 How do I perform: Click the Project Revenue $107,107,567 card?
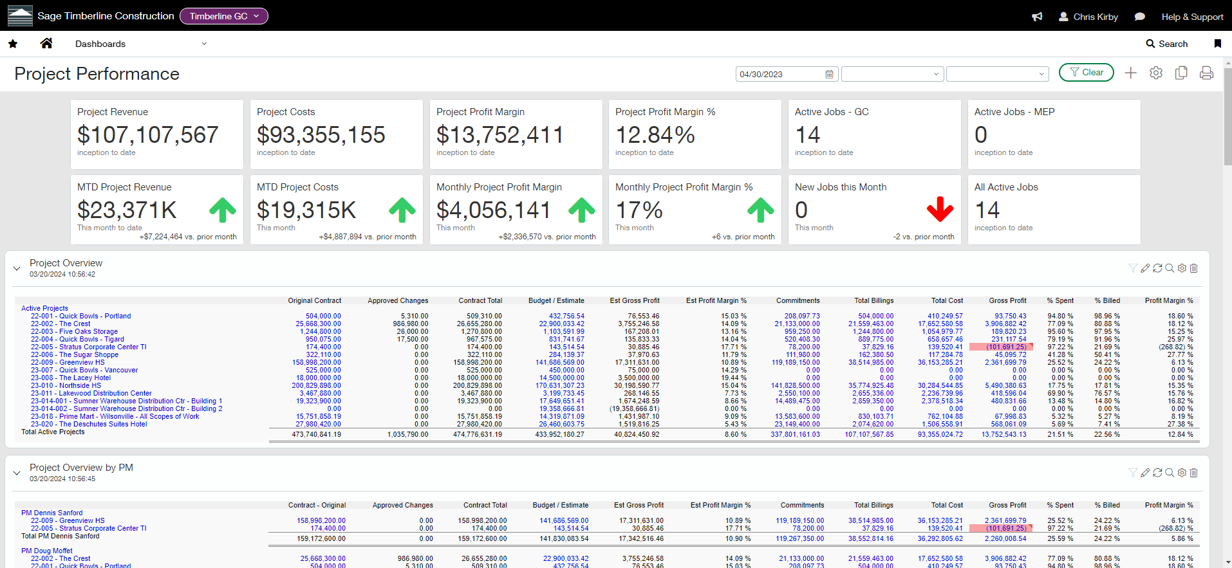pyautogui.click(x=157, y=134)
